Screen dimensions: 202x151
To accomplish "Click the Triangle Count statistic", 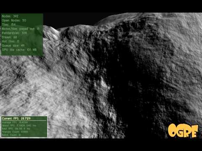I will (x=15, y=132).
